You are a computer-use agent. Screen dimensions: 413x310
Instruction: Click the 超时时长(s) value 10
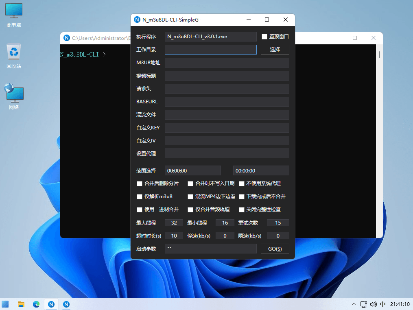174,236
